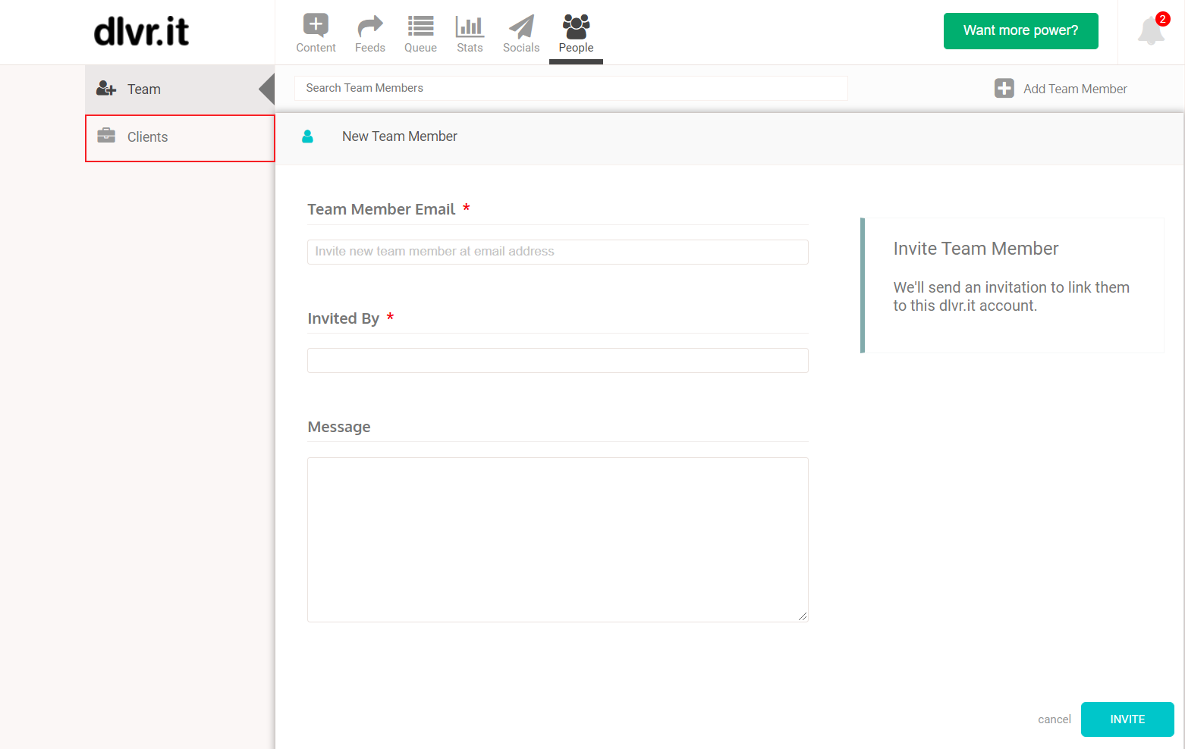This screenshot has width=1185, height=749.
Task: Open the Queue list icon
Action: (x=420, y=27)
